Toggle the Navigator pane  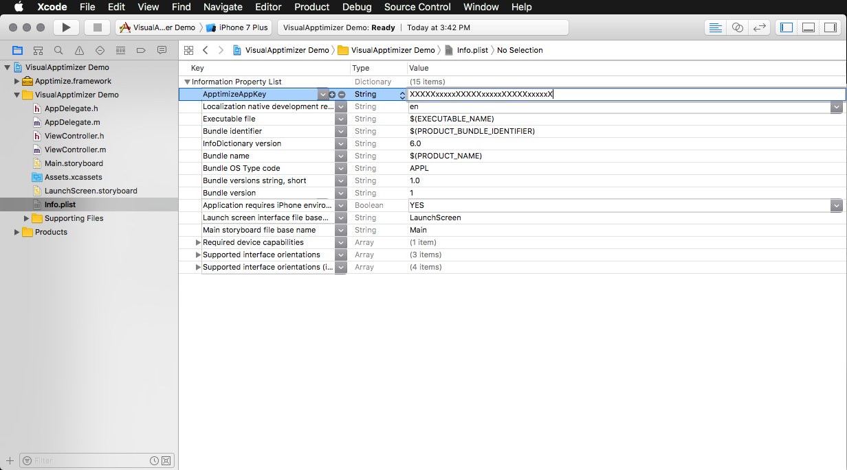(786, 27)
